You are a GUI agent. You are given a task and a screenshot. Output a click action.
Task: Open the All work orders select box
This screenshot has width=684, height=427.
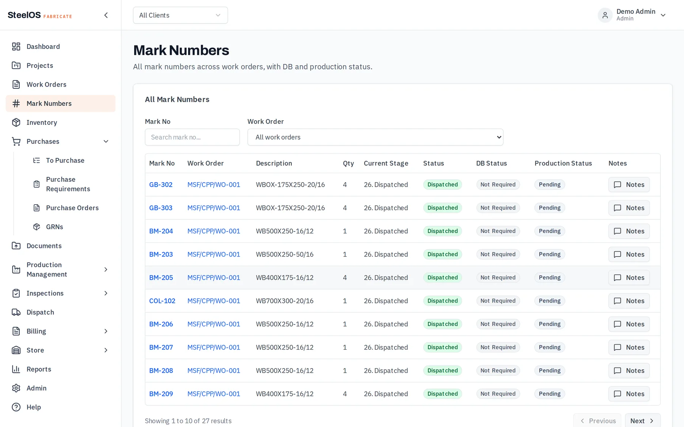[375, 137]
